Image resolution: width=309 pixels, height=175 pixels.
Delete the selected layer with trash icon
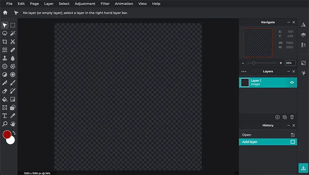click(x=292, y=117)
